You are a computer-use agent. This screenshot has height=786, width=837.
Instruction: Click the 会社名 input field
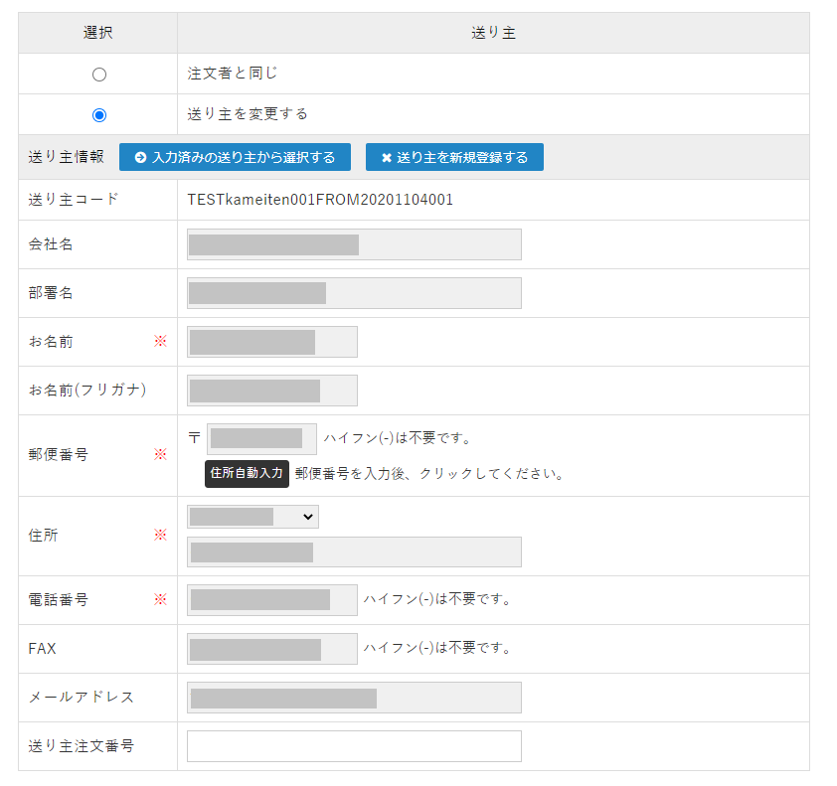354,244
